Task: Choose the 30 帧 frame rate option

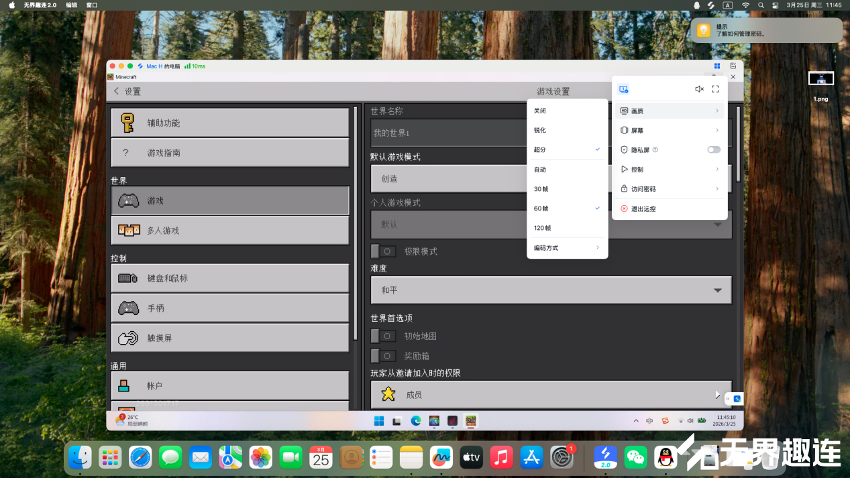Action: [568, 189]
